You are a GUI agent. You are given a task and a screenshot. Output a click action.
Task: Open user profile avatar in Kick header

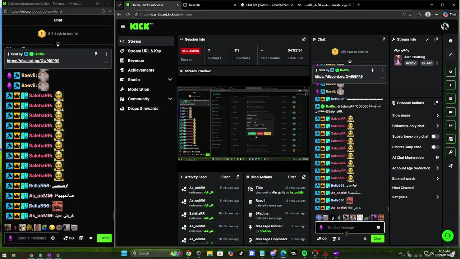(x=445, y=26)
